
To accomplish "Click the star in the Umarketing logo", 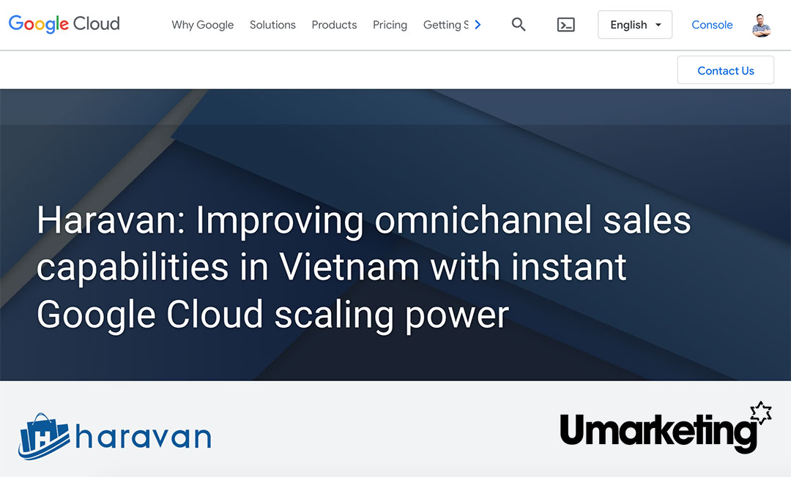I will tap(762, 413).
